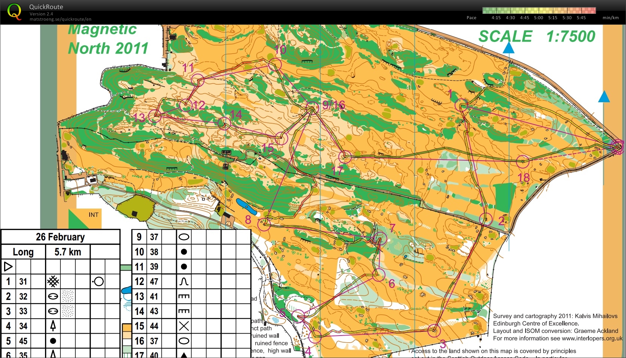Open the www.interlopers.org.uk link
This screenshot has height=358, width=626.
(592, 339)
